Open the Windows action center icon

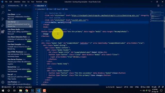click(161, 91)
